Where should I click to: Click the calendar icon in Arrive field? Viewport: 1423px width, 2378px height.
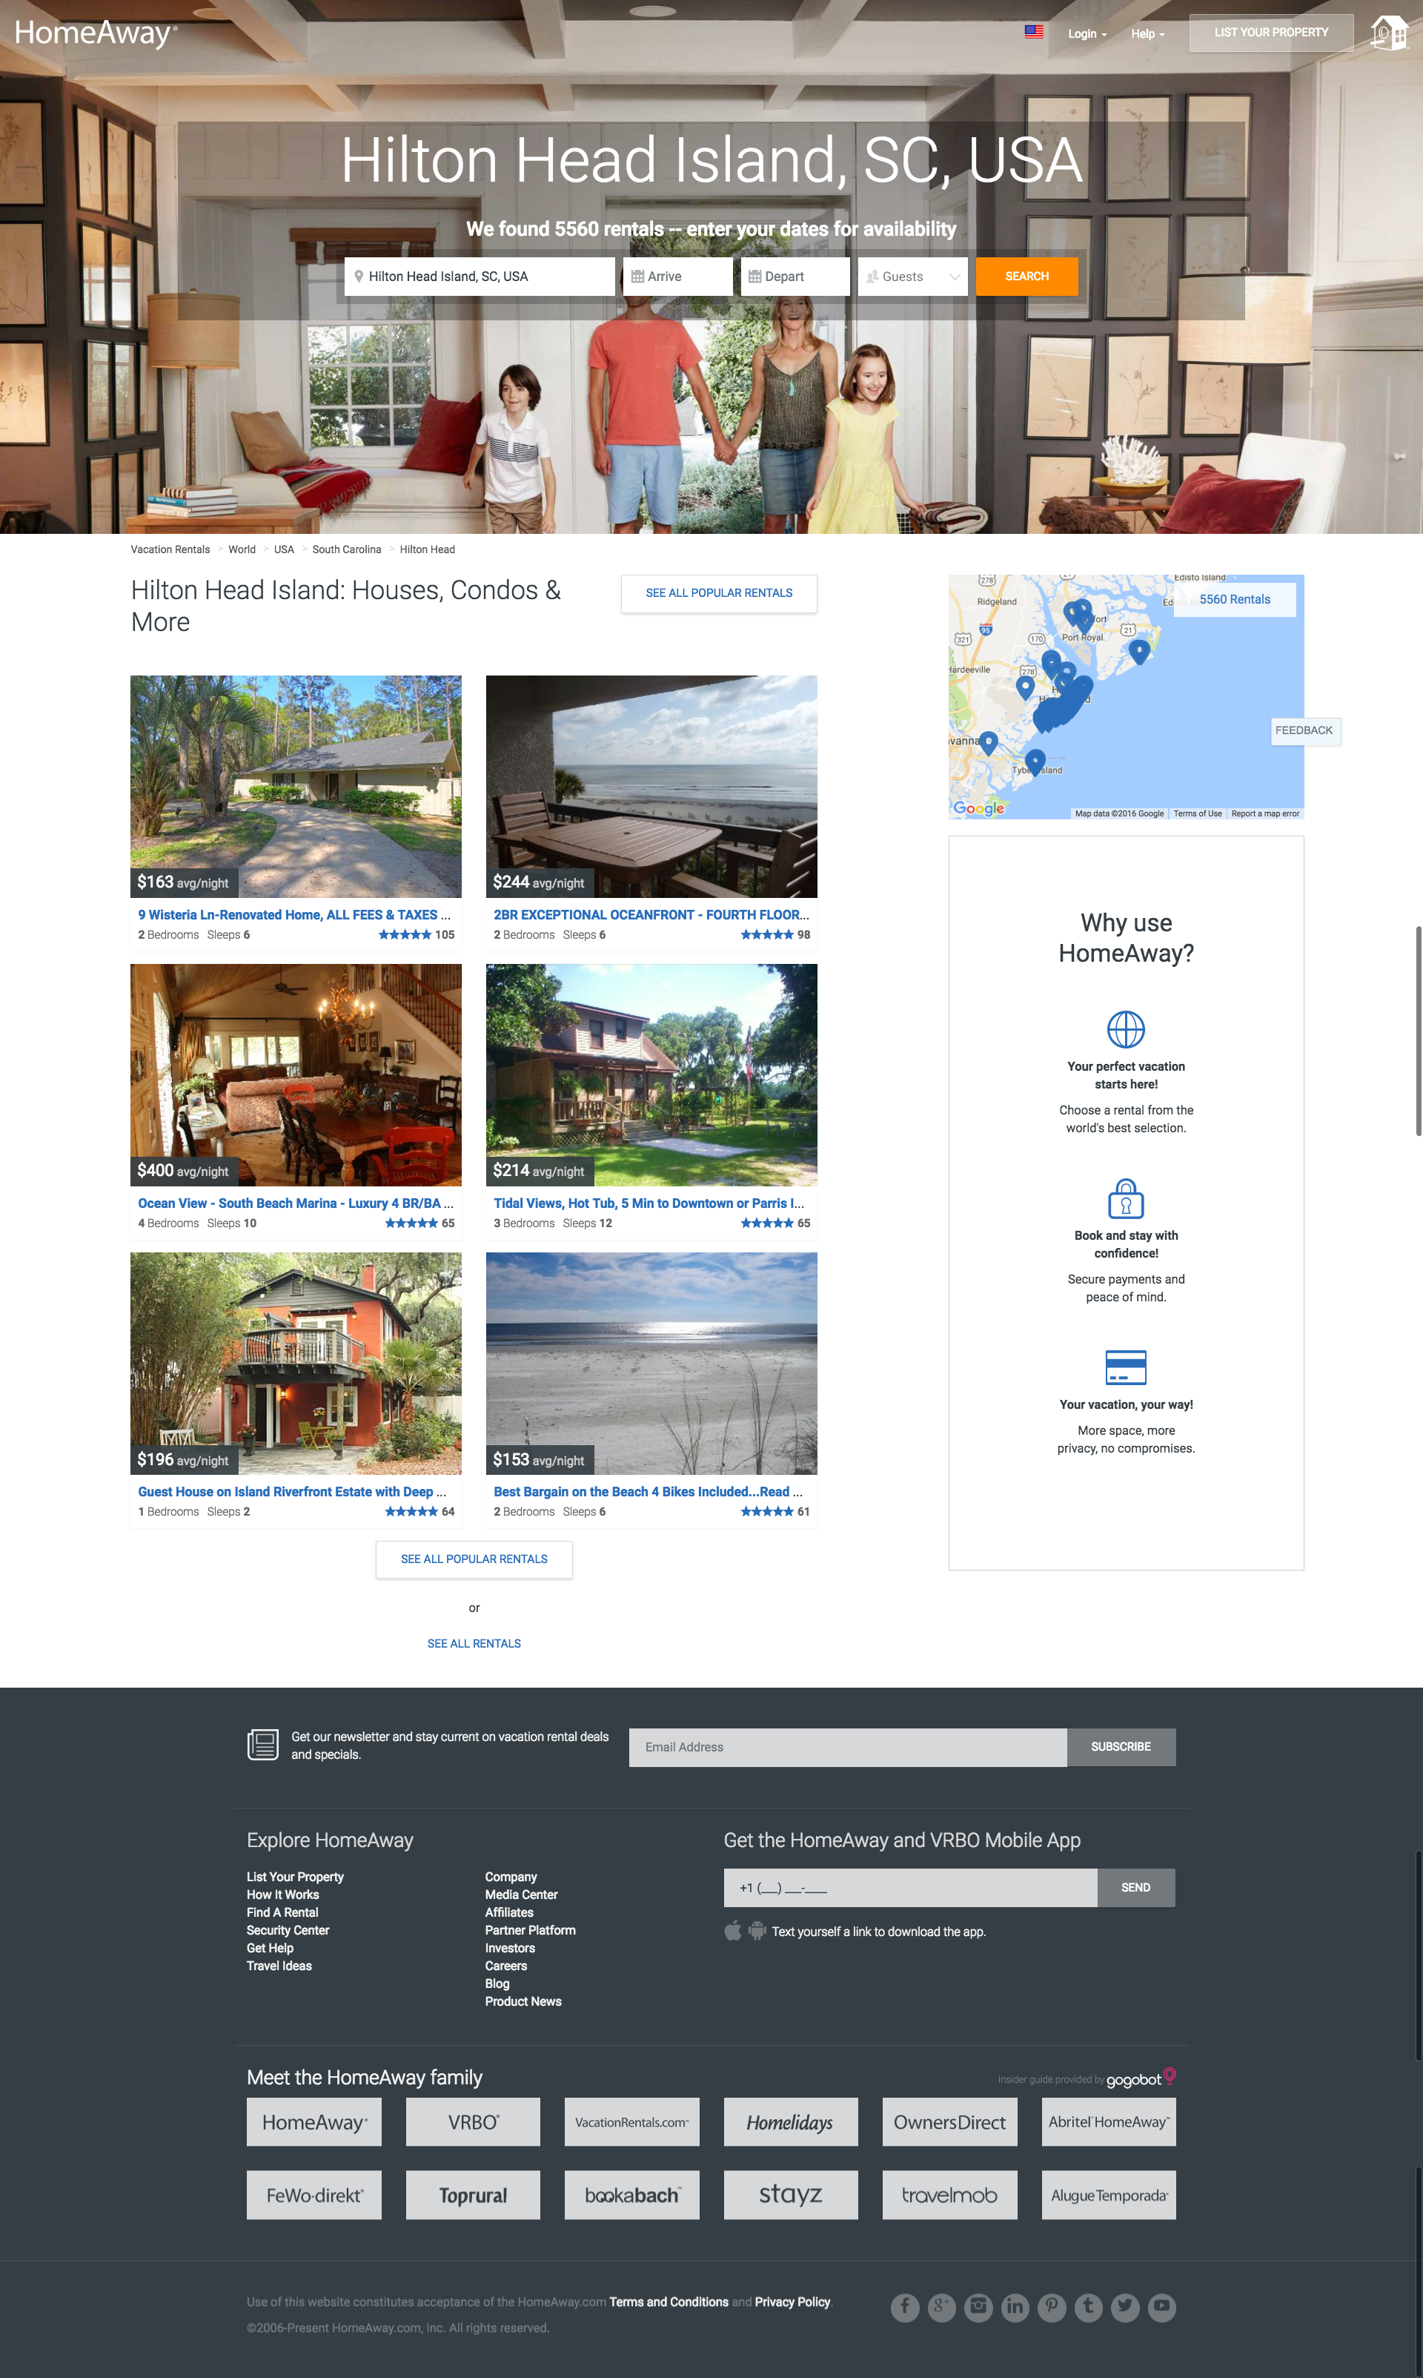637,277
